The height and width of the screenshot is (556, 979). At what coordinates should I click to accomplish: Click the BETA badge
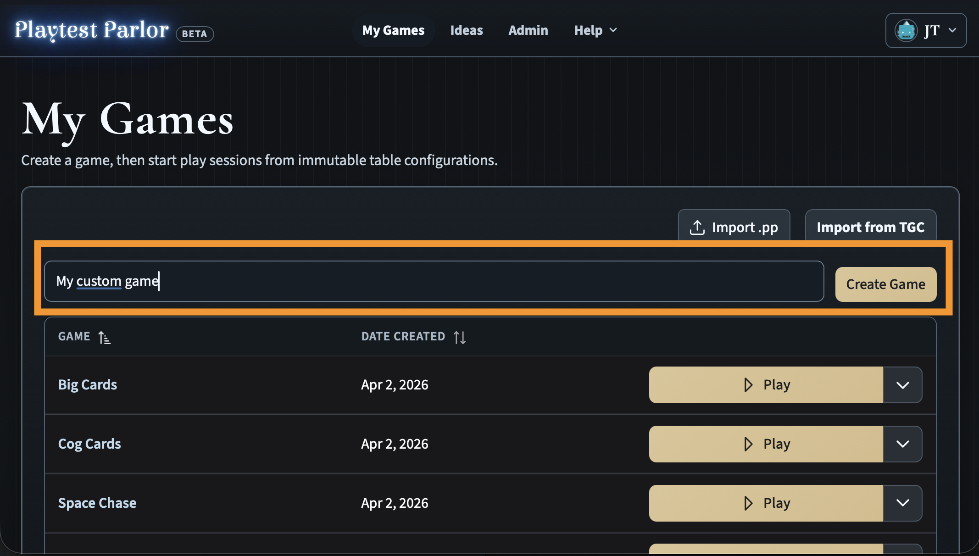point(195,33)
